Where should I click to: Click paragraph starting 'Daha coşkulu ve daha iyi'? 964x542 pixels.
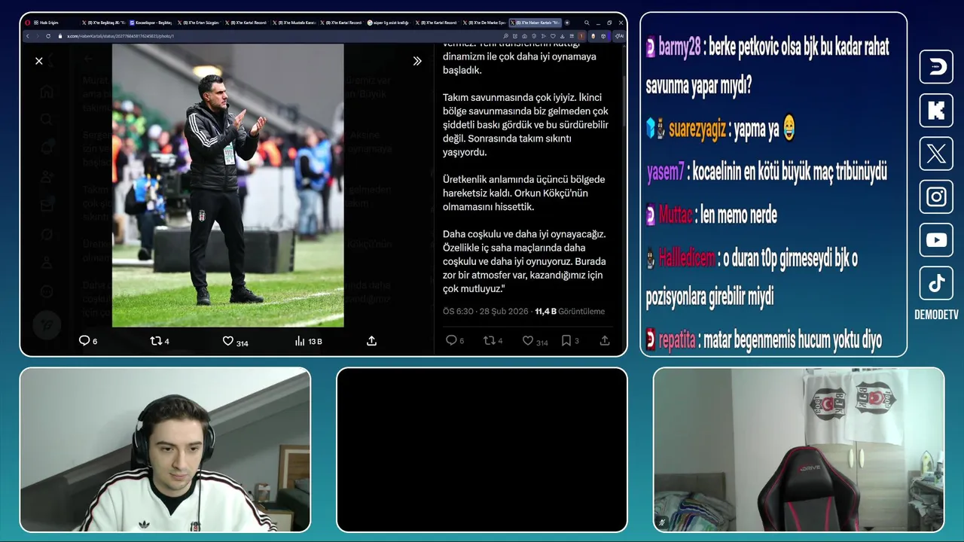coord(524,261)
